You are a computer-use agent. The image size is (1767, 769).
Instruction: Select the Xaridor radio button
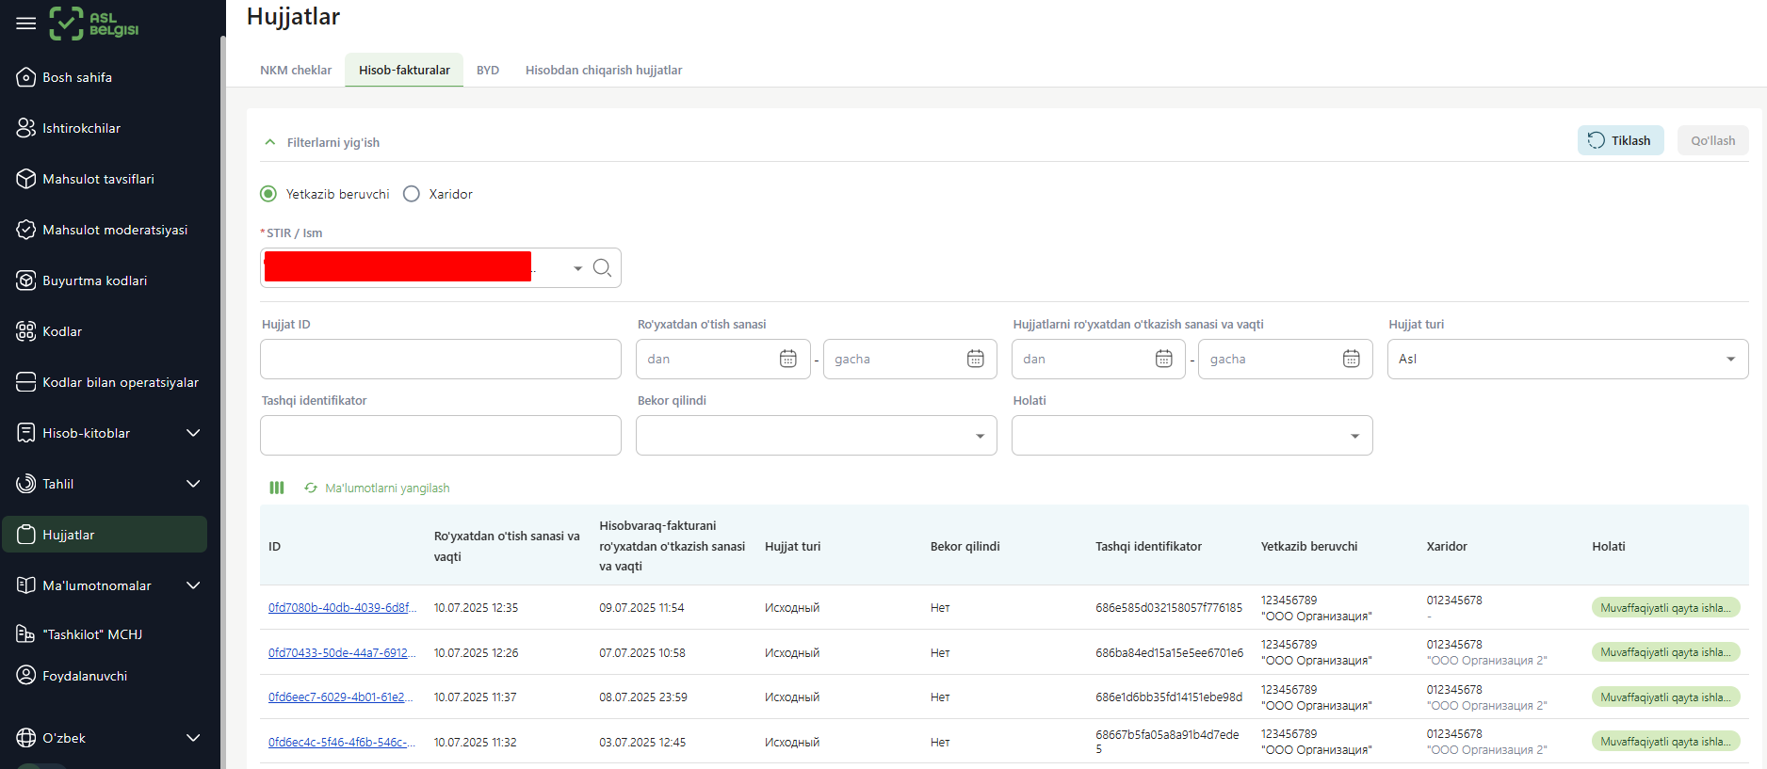coord(412,194)
